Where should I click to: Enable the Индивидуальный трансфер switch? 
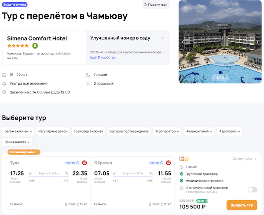(252, 189)
